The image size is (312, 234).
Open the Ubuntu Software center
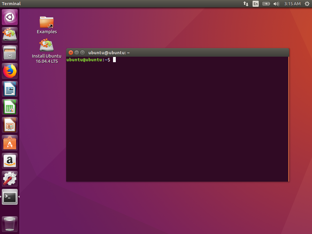(9, 143)
